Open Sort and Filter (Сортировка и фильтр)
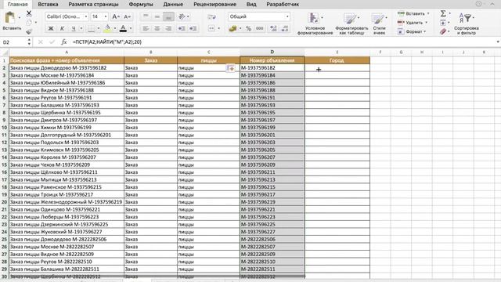The image size is (501, 282). tap(467, 23)
